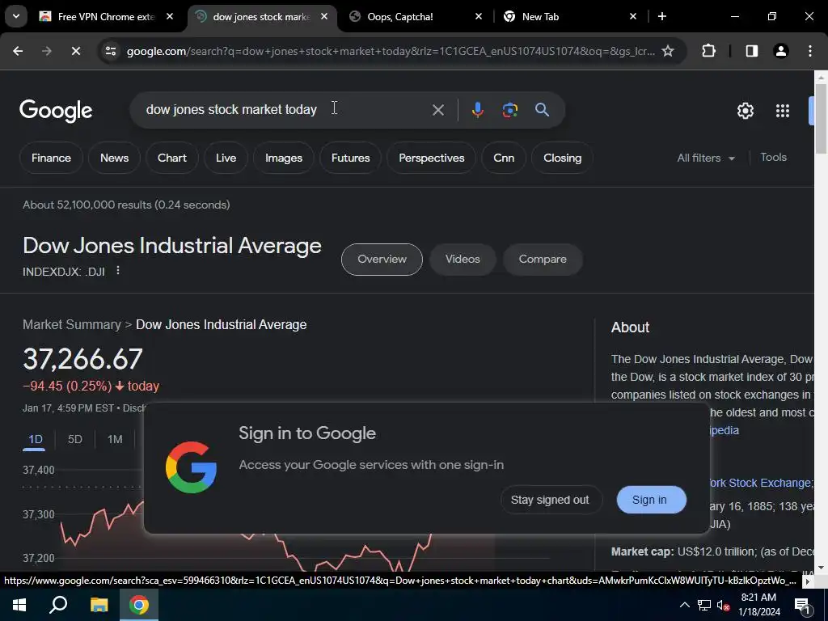Select the Closing filter chip
Screen dimensions: 828x621
click(x=563, y=158)
